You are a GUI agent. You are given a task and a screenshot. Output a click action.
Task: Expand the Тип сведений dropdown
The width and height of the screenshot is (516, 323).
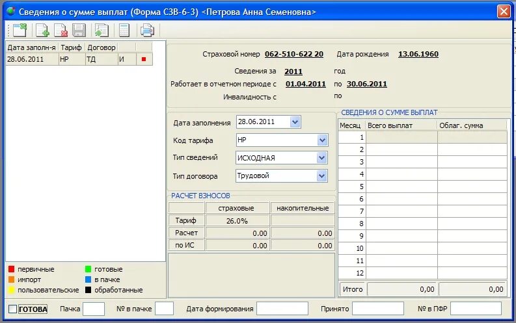pos(321,158)
